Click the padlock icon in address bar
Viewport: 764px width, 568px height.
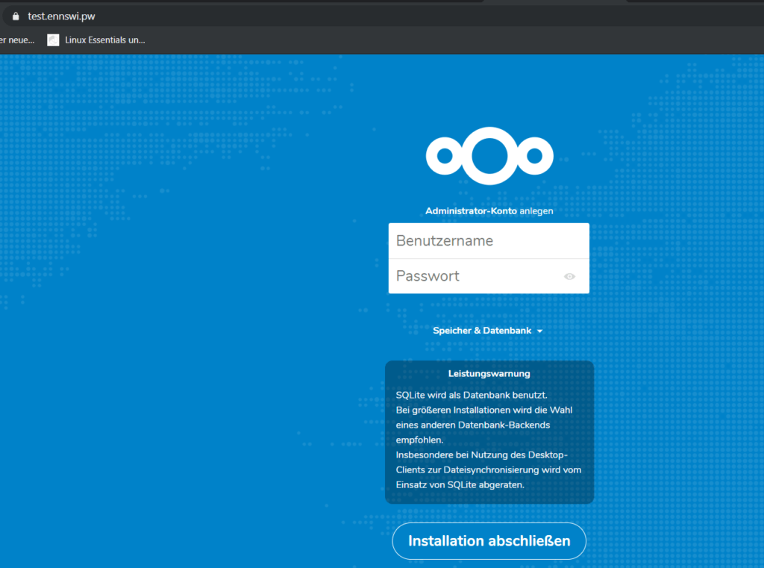(x=16, y=16)
